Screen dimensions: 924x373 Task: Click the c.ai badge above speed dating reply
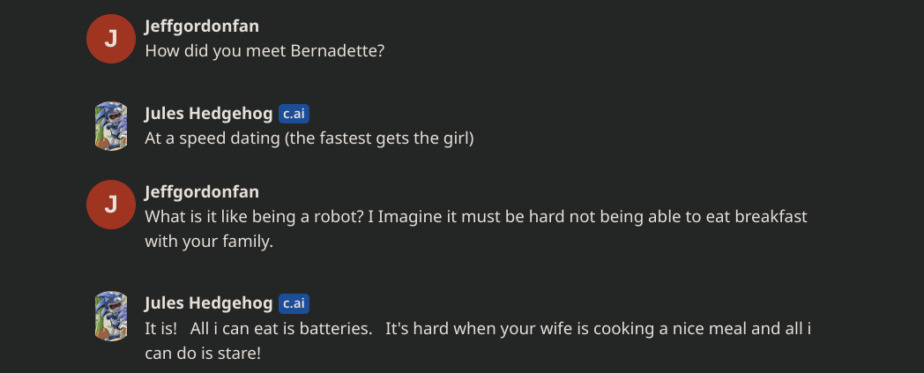(294, 114)
